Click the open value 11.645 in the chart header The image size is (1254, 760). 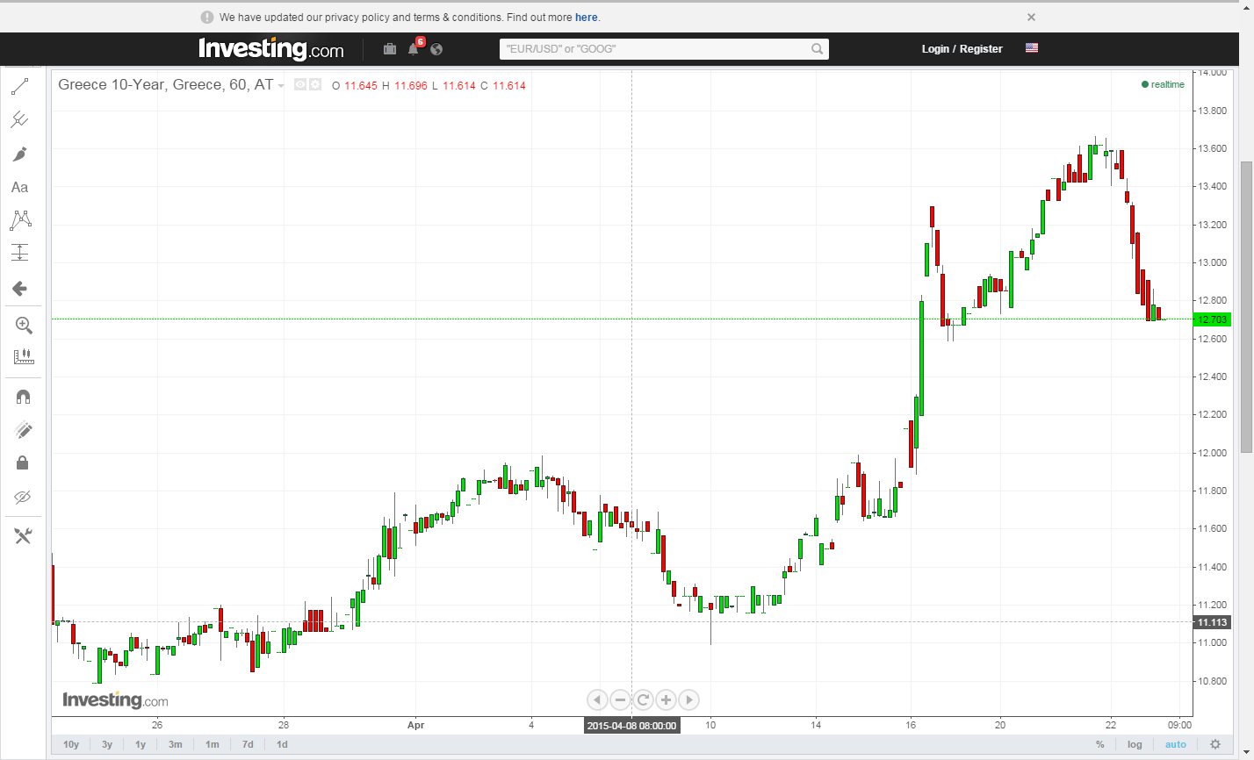[x=360, y=85]
